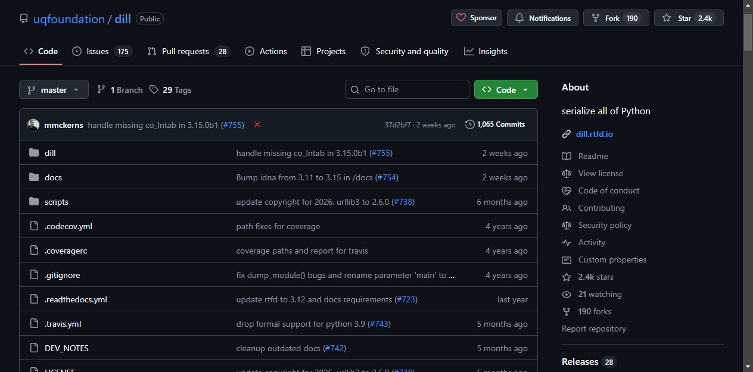
Task: Jump to Readme from About sidebar
Action: [x=585, y=156]
